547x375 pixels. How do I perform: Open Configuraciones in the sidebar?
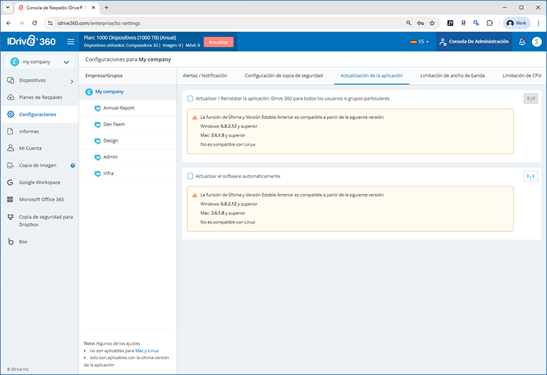coord(38,114)
